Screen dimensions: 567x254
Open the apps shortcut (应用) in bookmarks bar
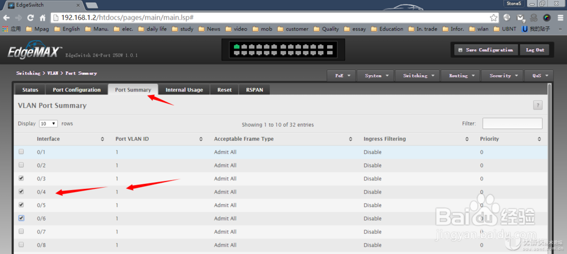[x=12, y=29]
